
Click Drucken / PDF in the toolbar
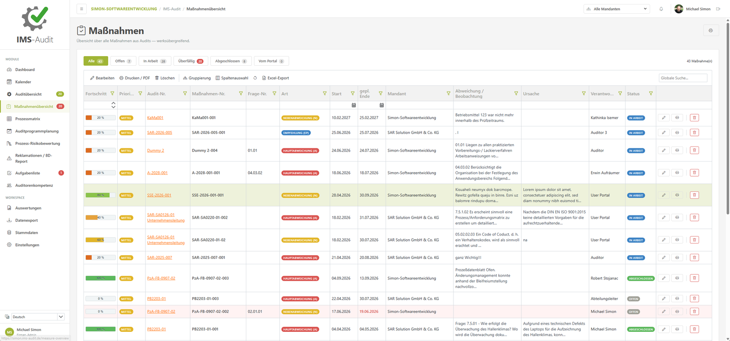pyautogui.click(x=135, y=78)
